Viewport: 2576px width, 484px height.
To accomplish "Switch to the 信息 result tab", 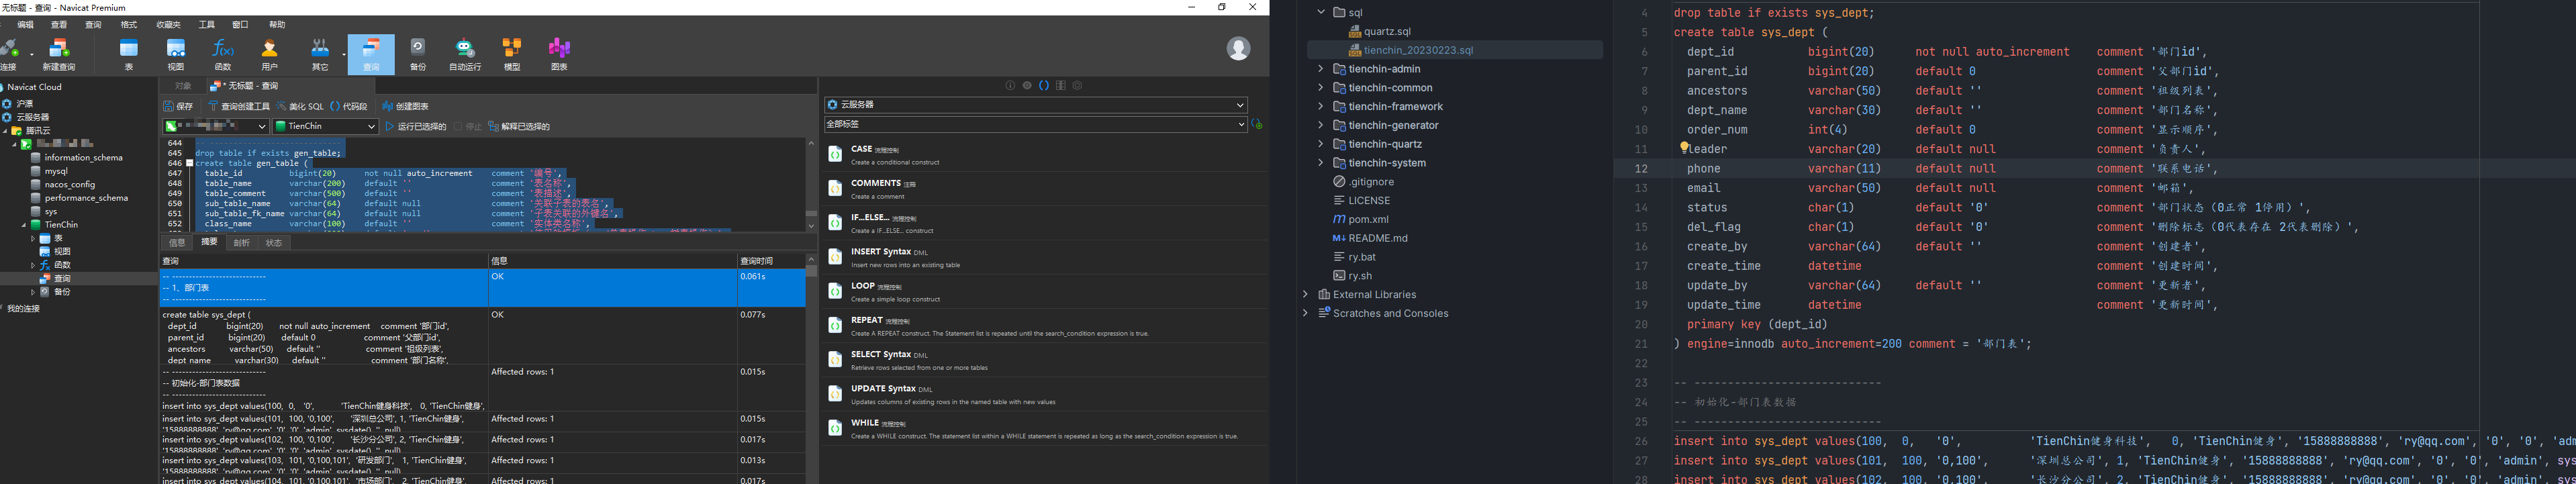I will tap(177, 242).
